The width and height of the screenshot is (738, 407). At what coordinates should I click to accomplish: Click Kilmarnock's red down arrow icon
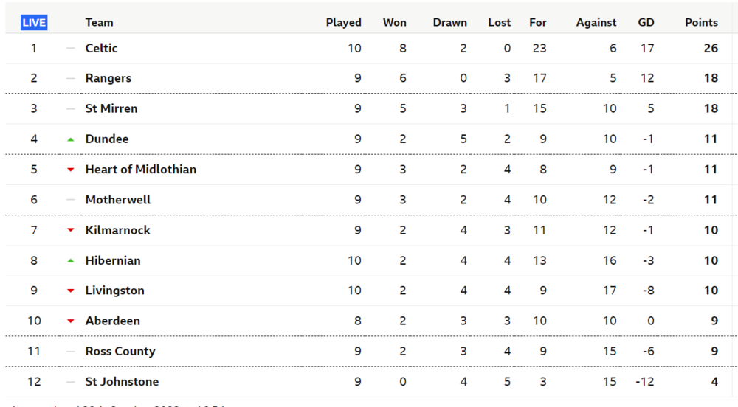71,230
